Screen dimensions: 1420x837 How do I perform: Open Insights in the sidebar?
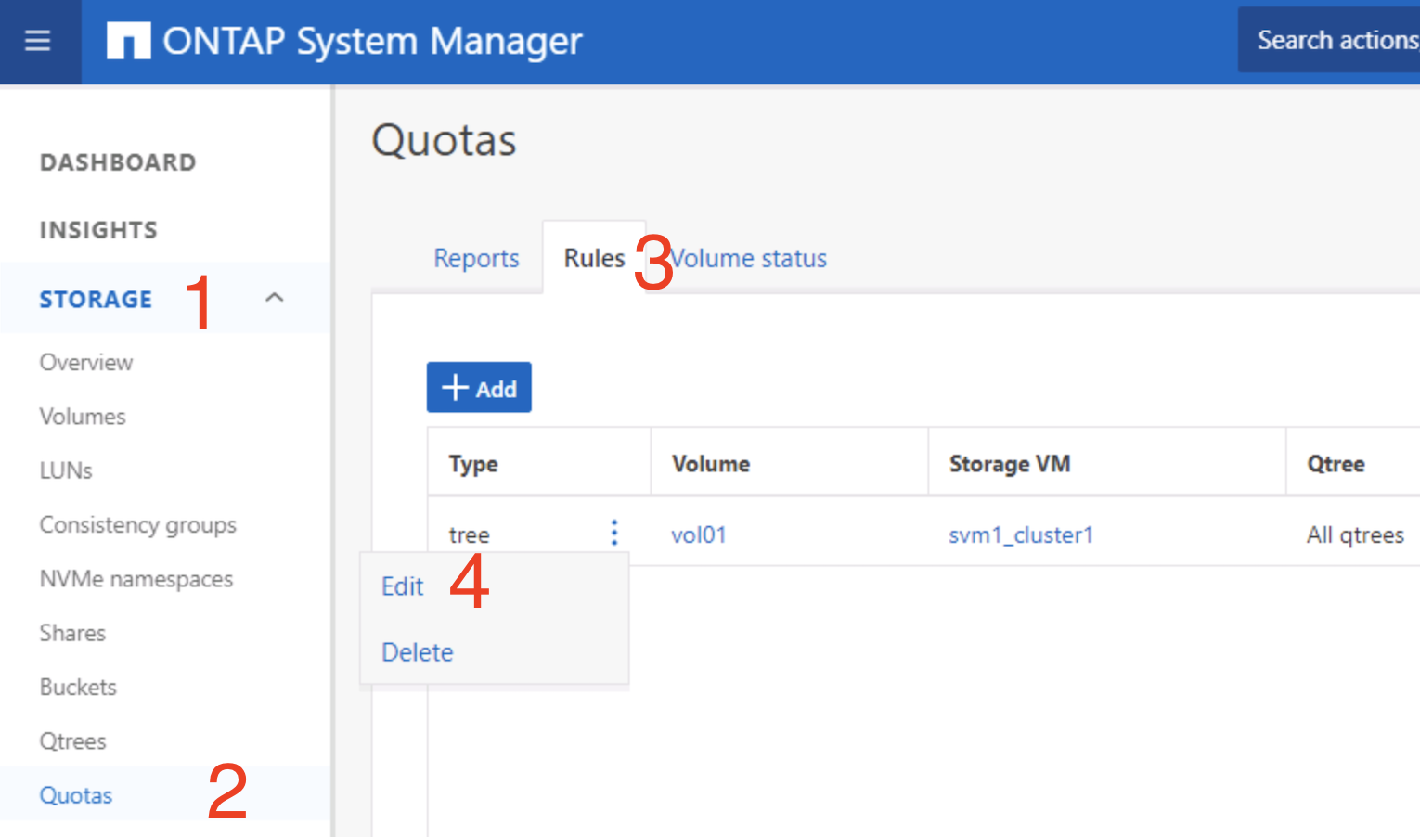(x=98, y=230)
